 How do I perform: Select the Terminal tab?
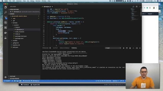pyautogui.click(x=74, y=48)
